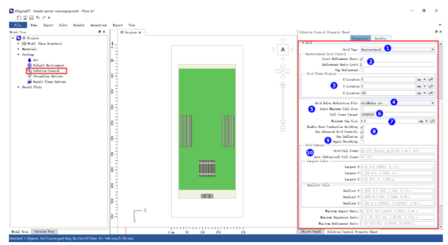Toggle Limit Refinement Ratio checkbox

pyautogui.click(x=361, y=59)
